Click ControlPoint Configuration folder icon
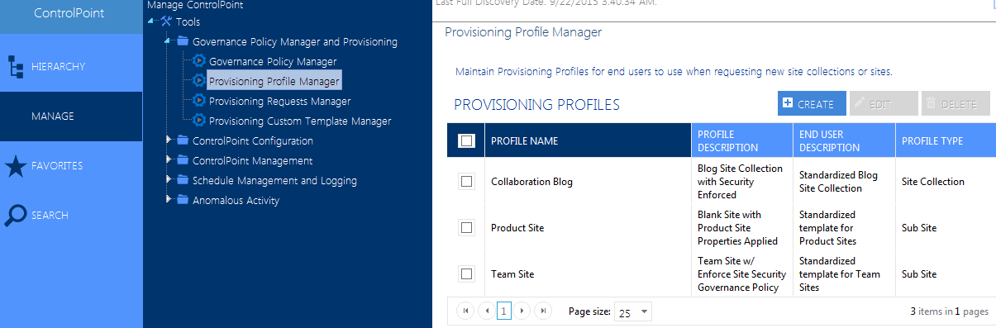 (x=183, y=140)
